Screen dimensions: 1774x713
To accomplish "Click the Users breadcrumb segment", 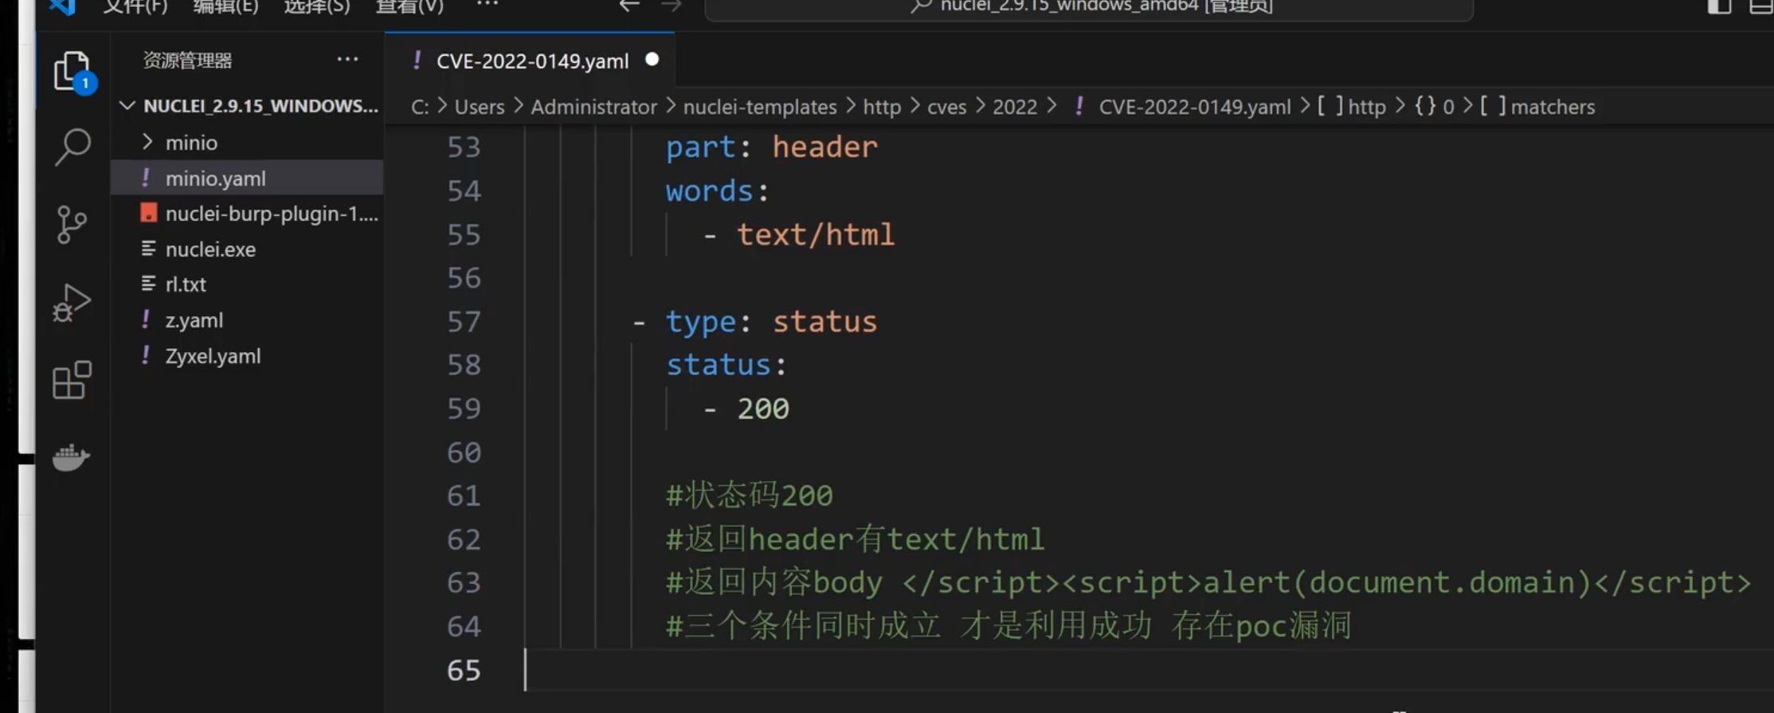I will [480, 107].
